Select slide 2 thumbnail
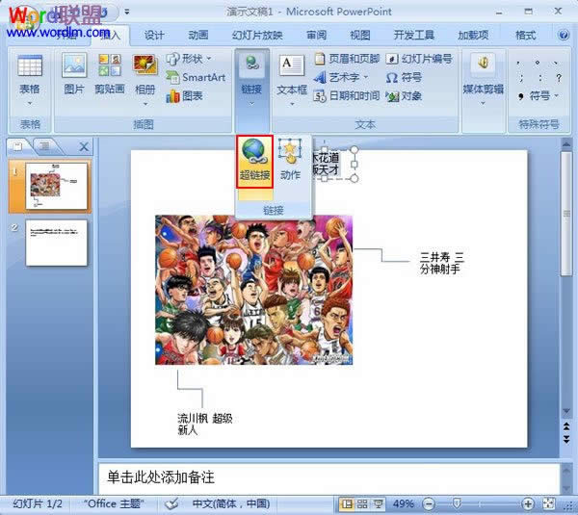Screen dimensions: 578x515 pyautogui.click(x=57, y=243)
